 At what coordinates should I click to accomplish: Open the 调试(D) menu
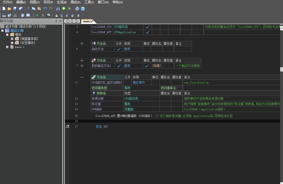tap(75, 2)
